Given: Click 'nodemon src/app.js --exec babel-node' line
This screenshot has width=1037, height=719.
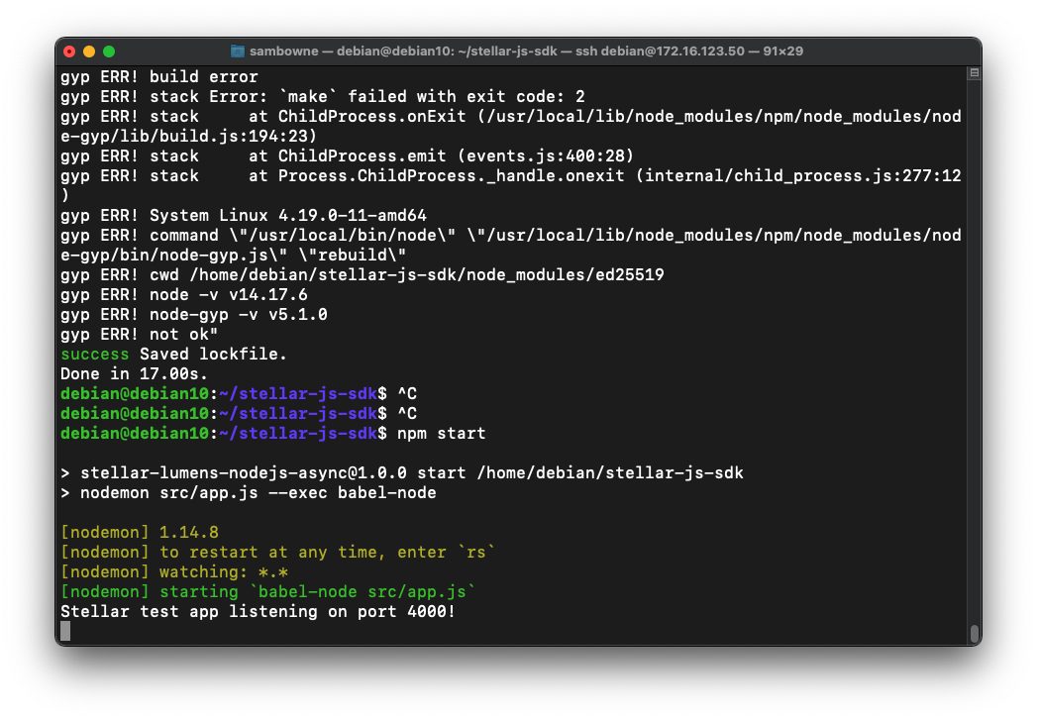Looking at the screenshot, I should (249, 493).
